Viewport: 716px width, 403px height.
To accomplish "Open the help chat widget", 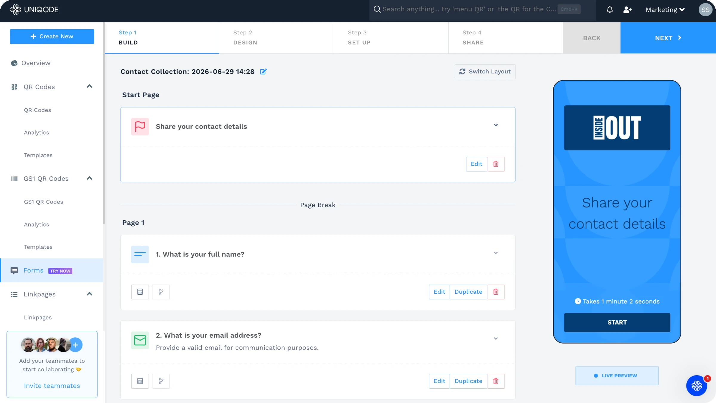I will pos(697,386).
